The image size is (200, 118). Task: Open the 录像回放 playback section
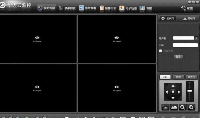[67, 8]
